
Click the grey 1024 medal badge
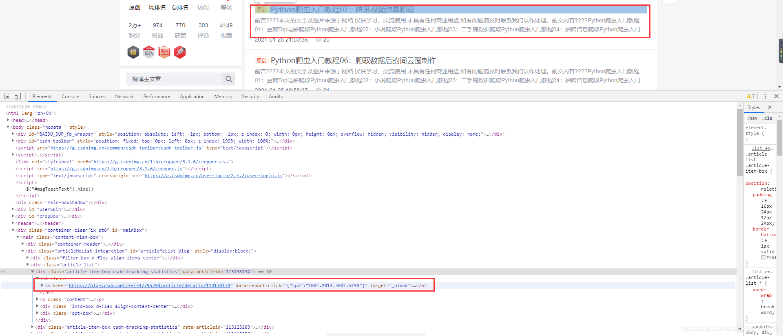tap(149, 52)
